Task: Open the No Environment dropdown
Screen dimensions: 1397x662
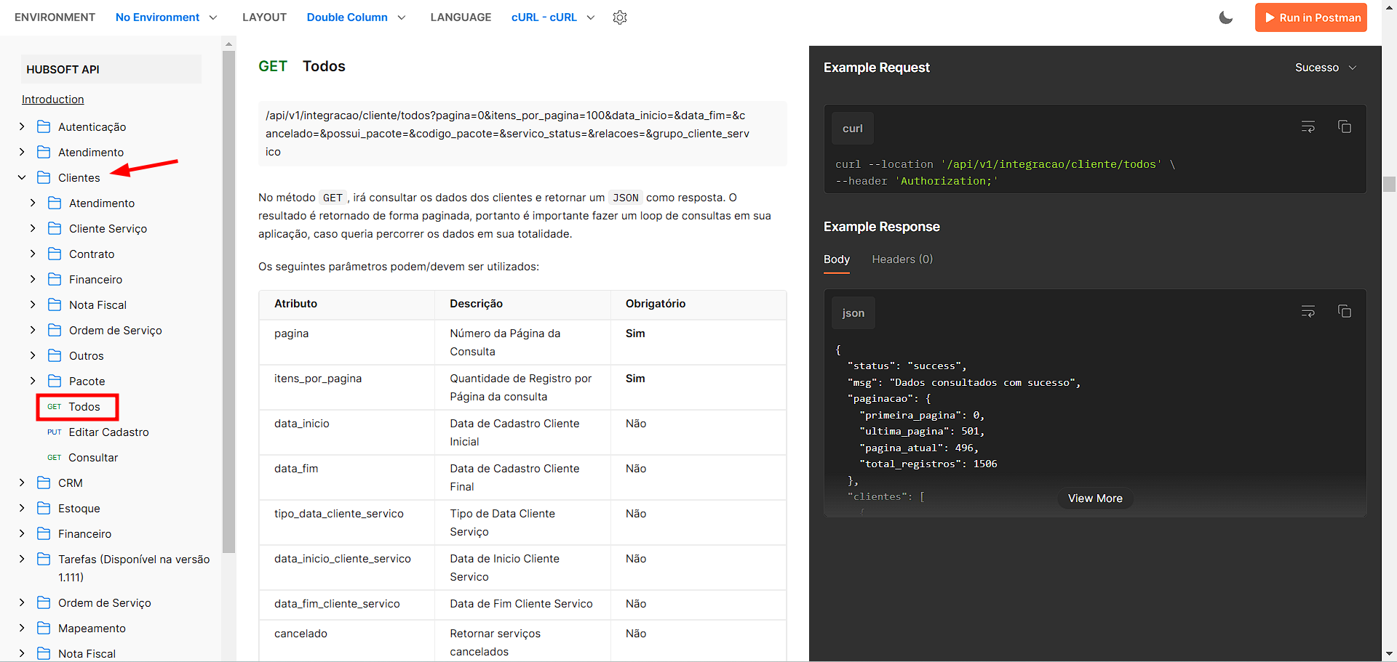Action: (x=166, y=17)
